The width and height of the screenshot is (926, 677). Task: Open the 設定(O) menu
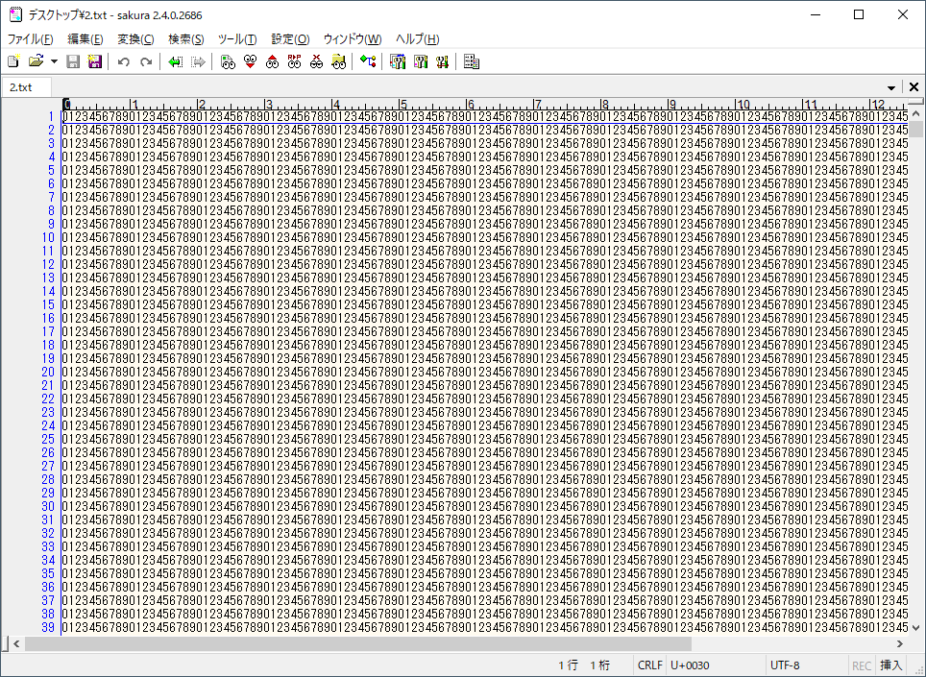point(290,39)
